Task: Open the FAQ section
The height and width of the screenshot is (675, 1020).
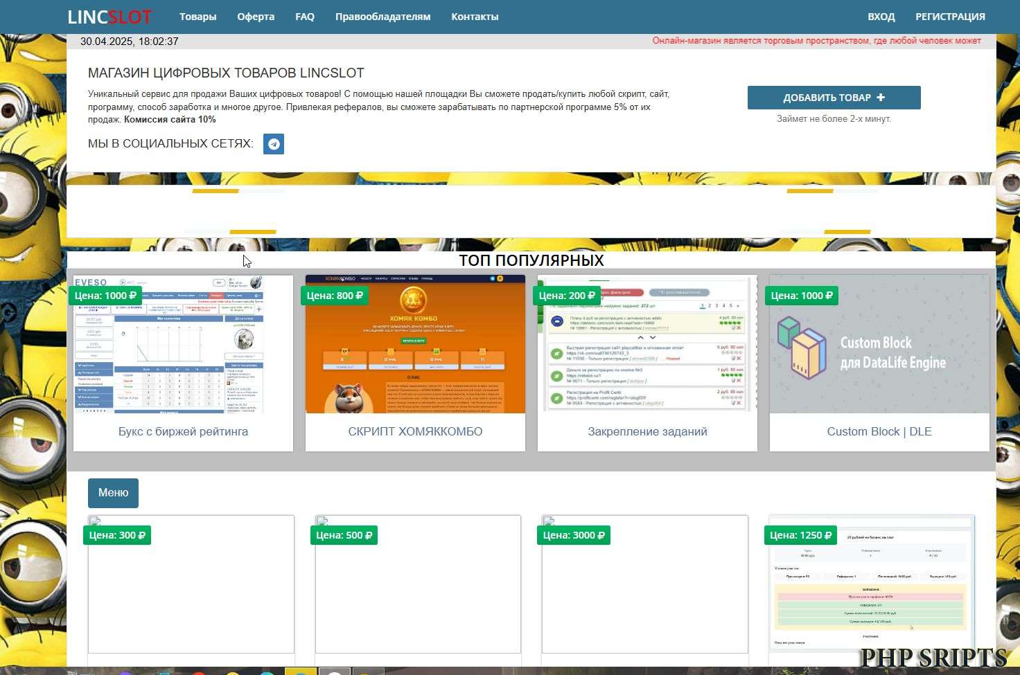Action: pyautogui.click(x=305, y=17)
